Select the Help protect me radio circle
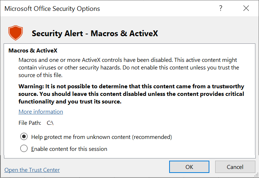This screenshot has height=178, width=259. pyautogui.click(x=24, y=137)
